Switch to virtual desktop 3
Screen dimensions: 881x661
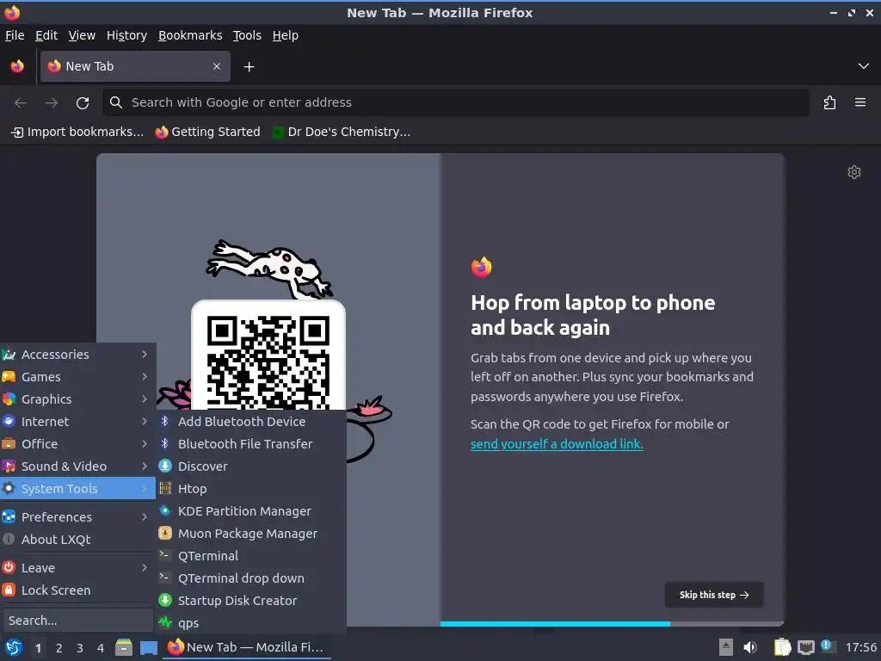80,648
